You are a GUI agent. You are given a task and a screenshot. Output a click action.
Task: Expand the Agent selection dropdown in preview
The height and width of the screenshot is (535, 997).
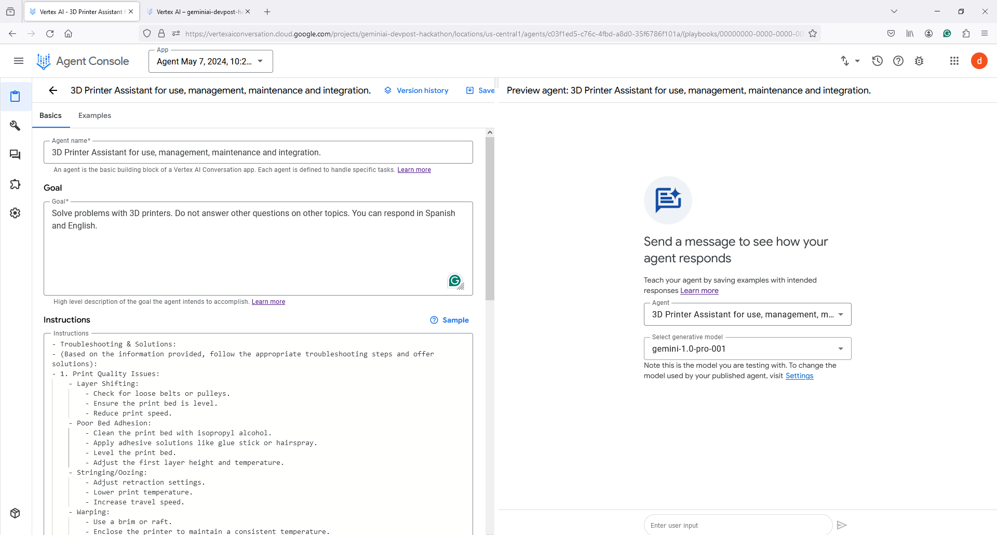(x=747, y=314)
